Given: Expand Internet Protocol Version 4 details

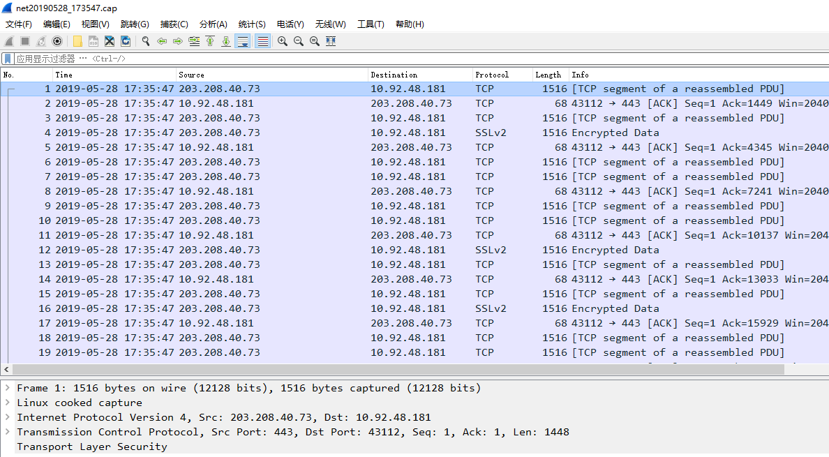Looking at the screenshot, I should (x=8, y=417).
